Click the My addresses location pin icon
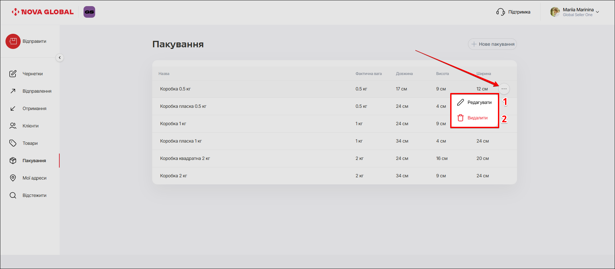615x269 pixels. click(x=13, y=178)
